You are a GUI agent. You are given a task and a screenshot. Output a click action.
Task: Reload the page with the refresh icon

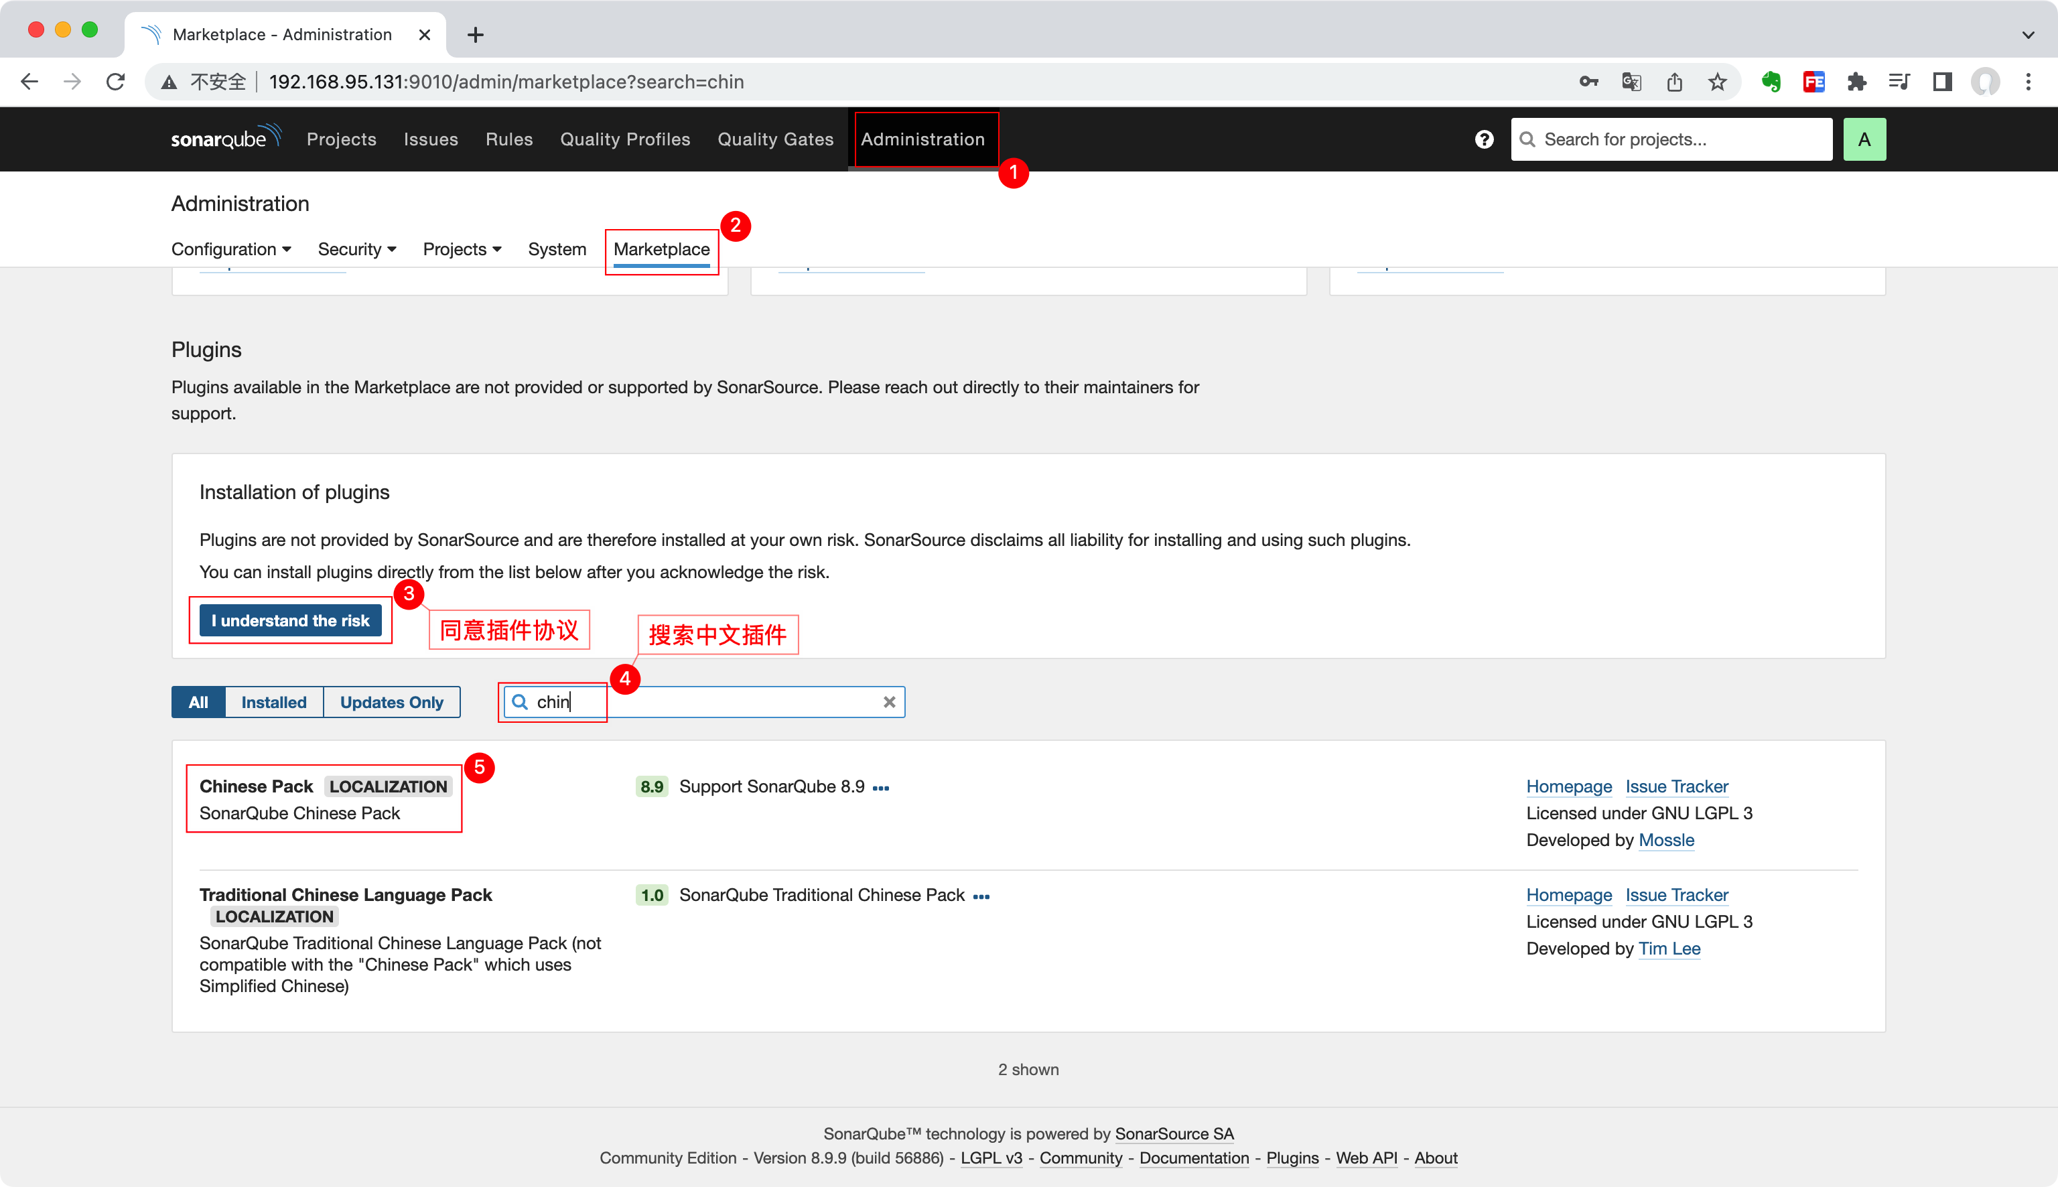[116, 82]
